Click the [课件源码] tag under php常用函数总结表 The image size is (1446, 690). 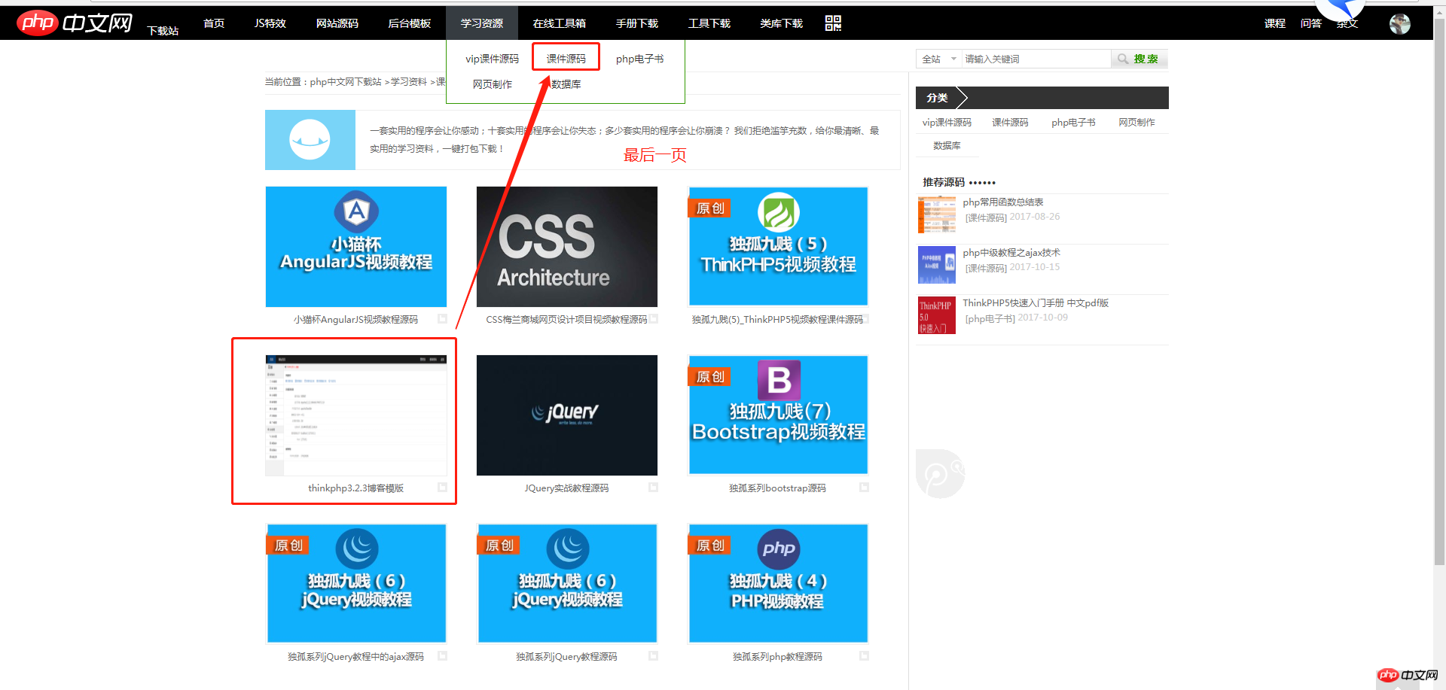click(986, 218)
